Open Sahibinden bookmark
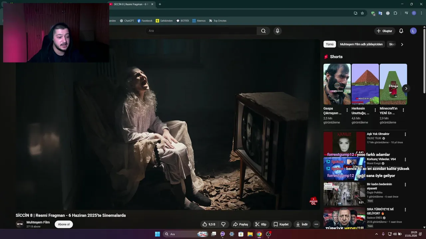This screenshot has width=426, height=239. click(164, 21)
